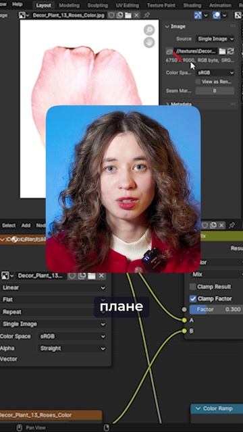Open the Help menu

tap(17, 5)
